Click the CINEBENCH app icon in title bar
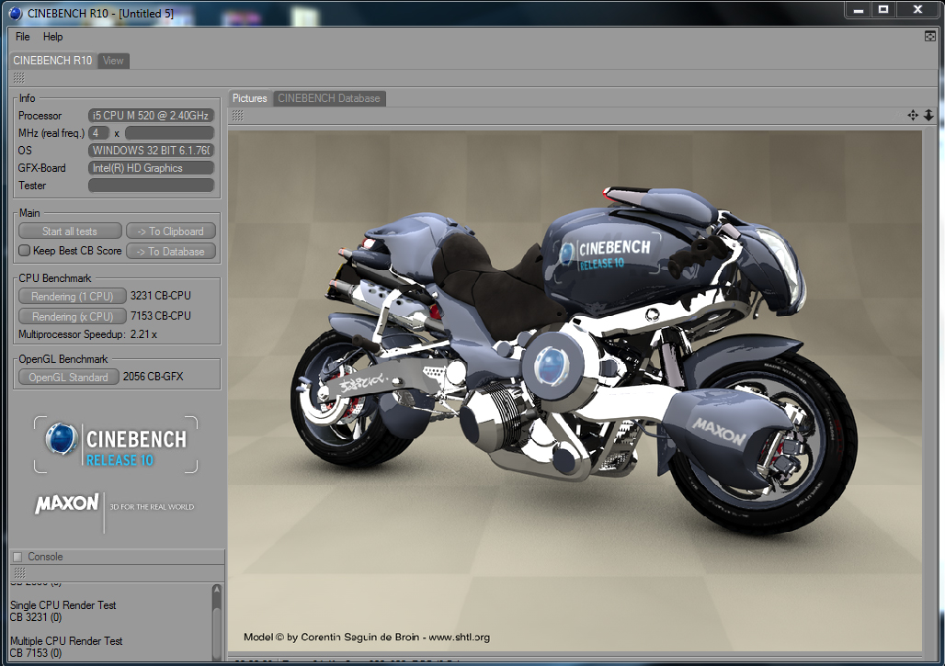The height and width of the screenshot is (666, 945). 15,13
